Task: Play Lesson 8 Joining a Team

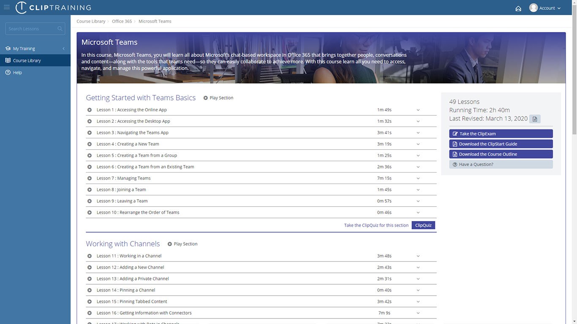Action: tap(90, 189)
